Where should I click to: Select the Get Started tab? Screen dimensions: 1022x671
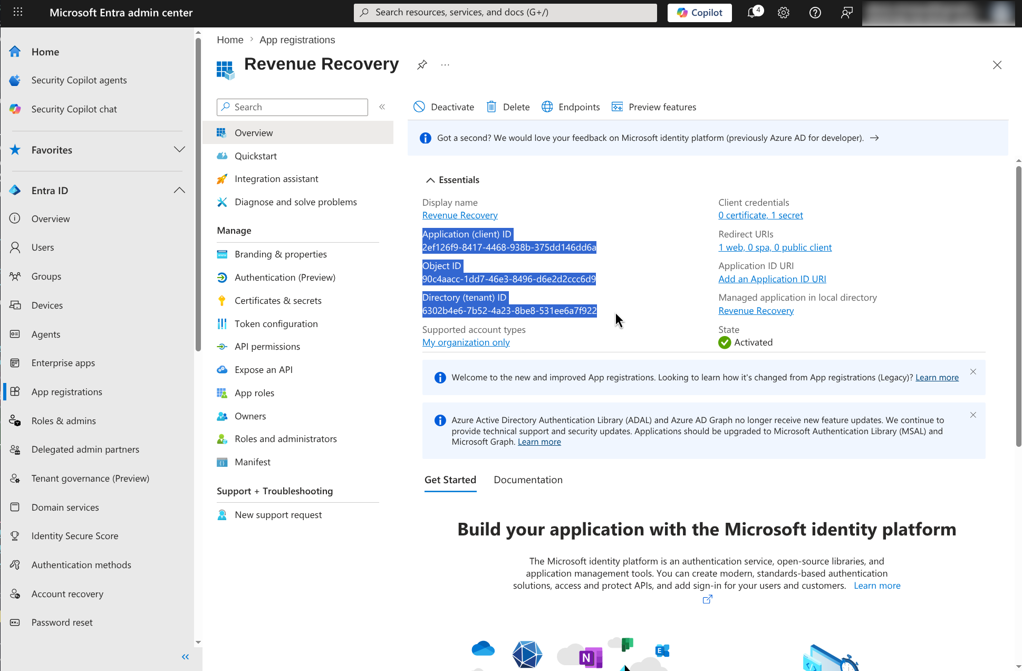[x=450, y=480]
